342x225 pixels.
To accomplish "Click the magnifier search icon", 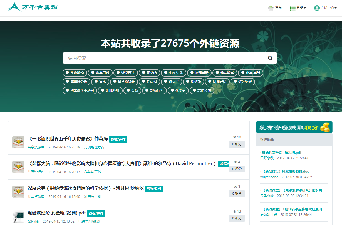I will (270, 58).
